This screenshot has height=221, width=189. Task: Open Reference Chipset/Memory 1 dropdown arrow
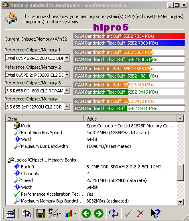(67, 58)
